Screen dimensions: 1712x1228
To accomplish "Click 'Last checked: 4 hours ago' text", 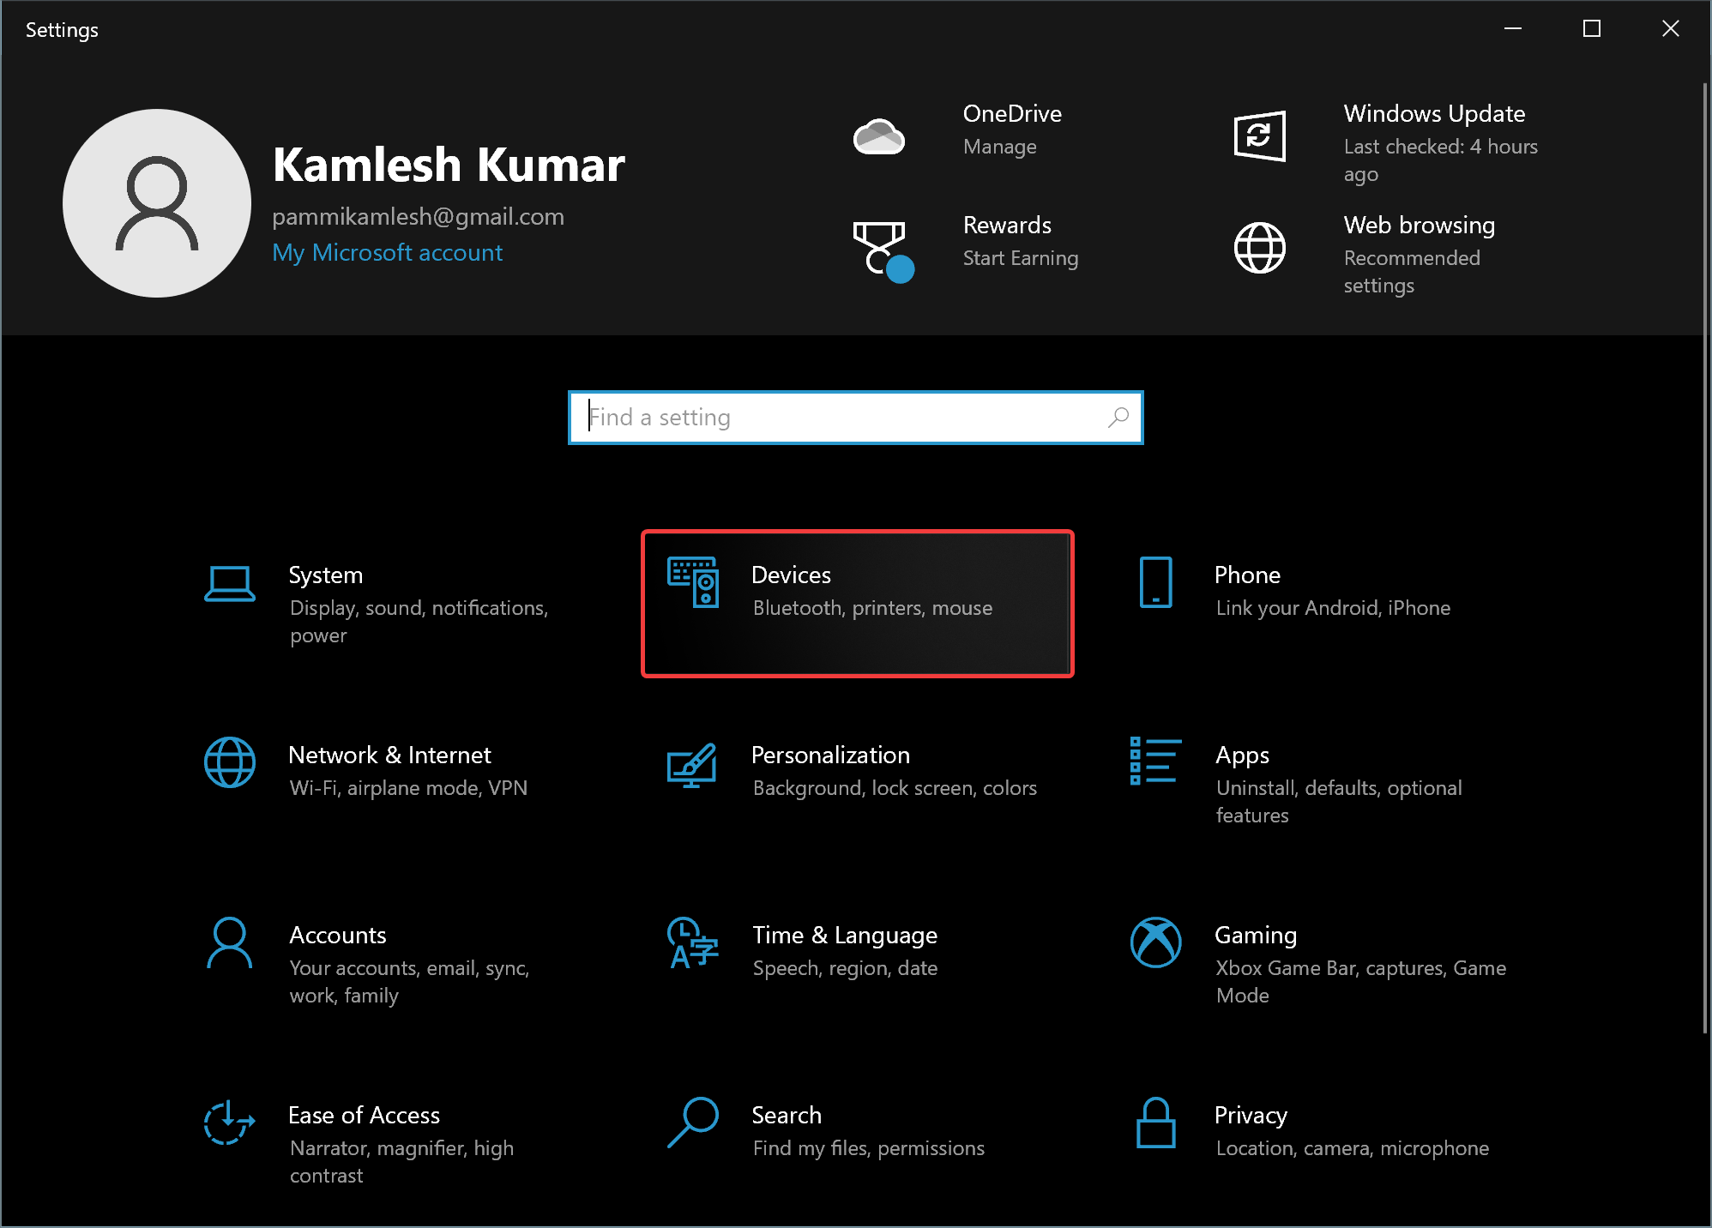I will (x=1441, y=160).
